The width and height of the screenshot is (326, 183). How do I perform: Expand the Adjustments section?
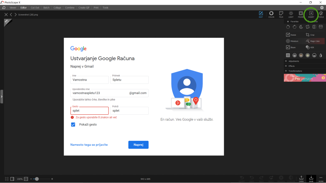coord(292,61)
